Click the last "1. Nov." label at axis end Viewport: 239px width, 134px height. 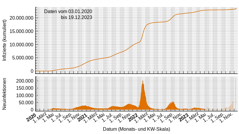(226, 118)
